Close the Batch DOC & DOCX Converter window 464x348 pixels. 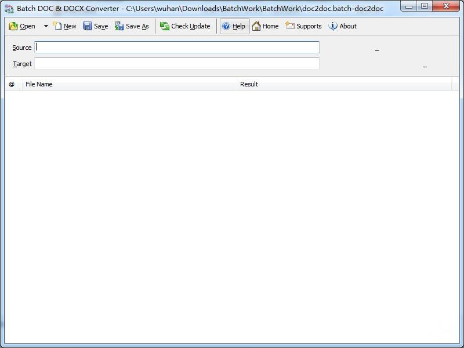447,6
